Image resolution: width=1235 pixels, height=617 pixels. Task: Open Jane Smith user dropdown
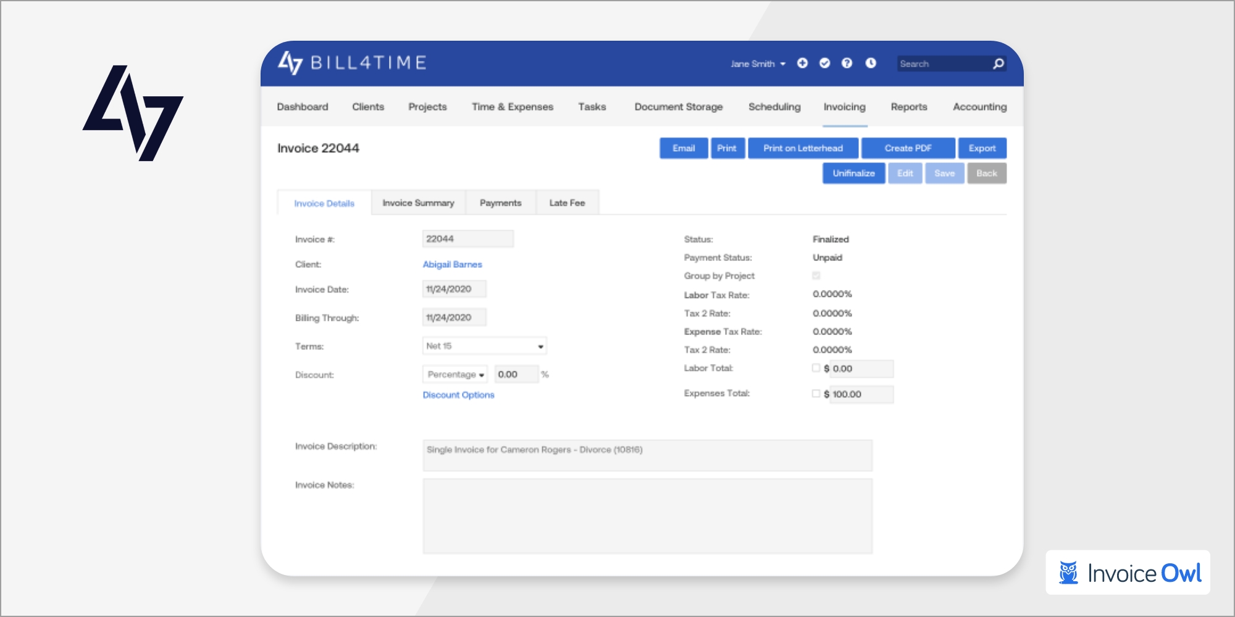(x=758, y=64)
